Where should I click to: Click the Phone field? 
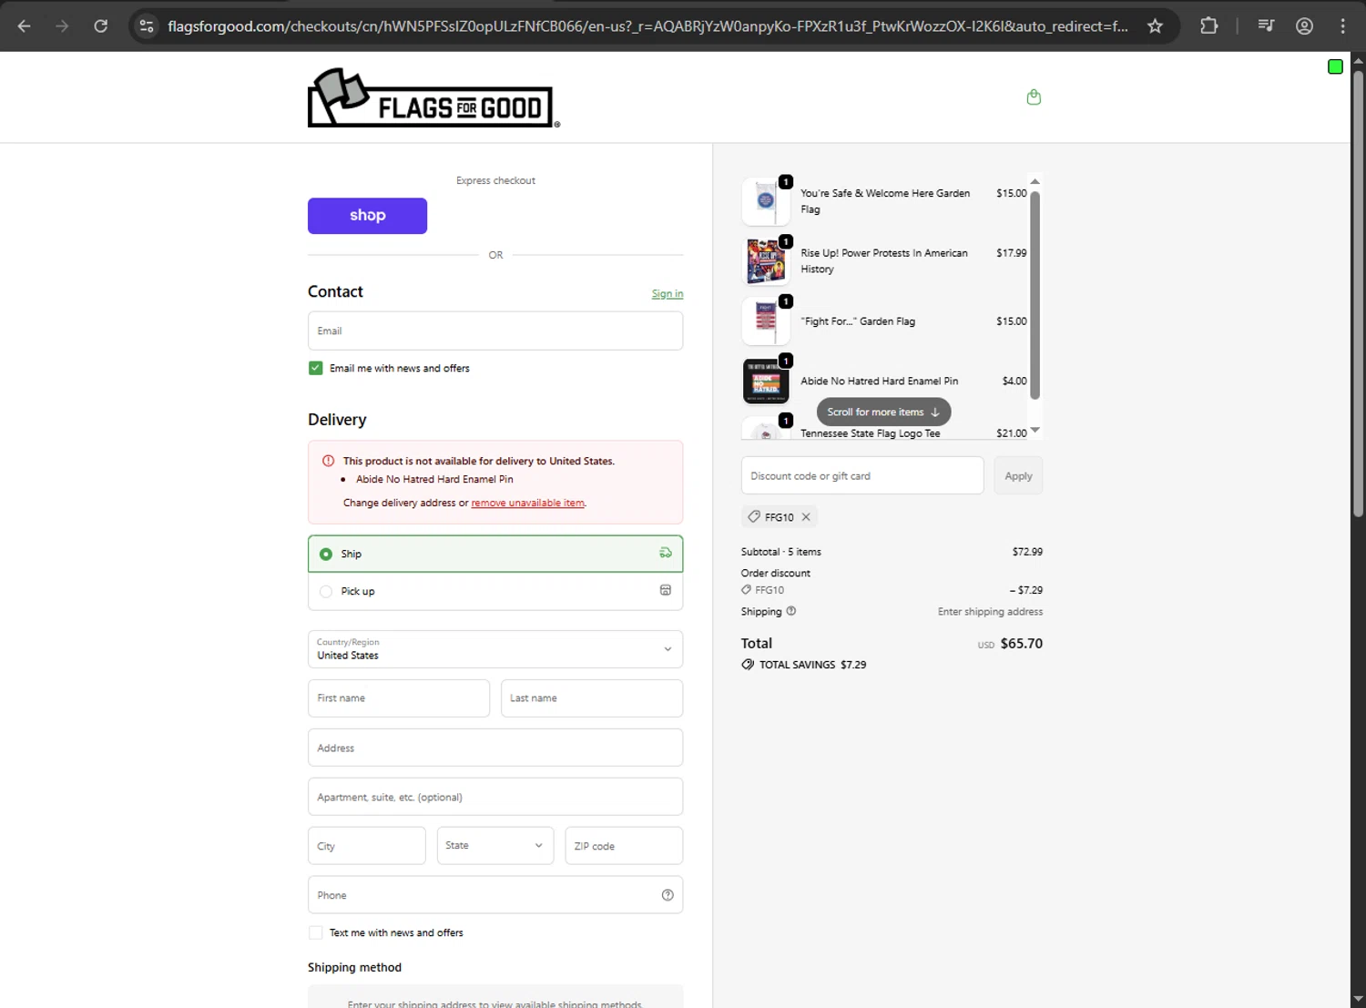coord(495,895)
